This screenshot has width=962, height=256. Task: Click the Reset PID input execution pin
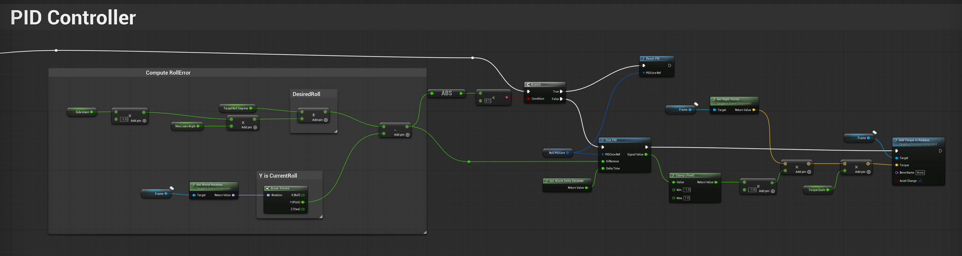[644, 66]
